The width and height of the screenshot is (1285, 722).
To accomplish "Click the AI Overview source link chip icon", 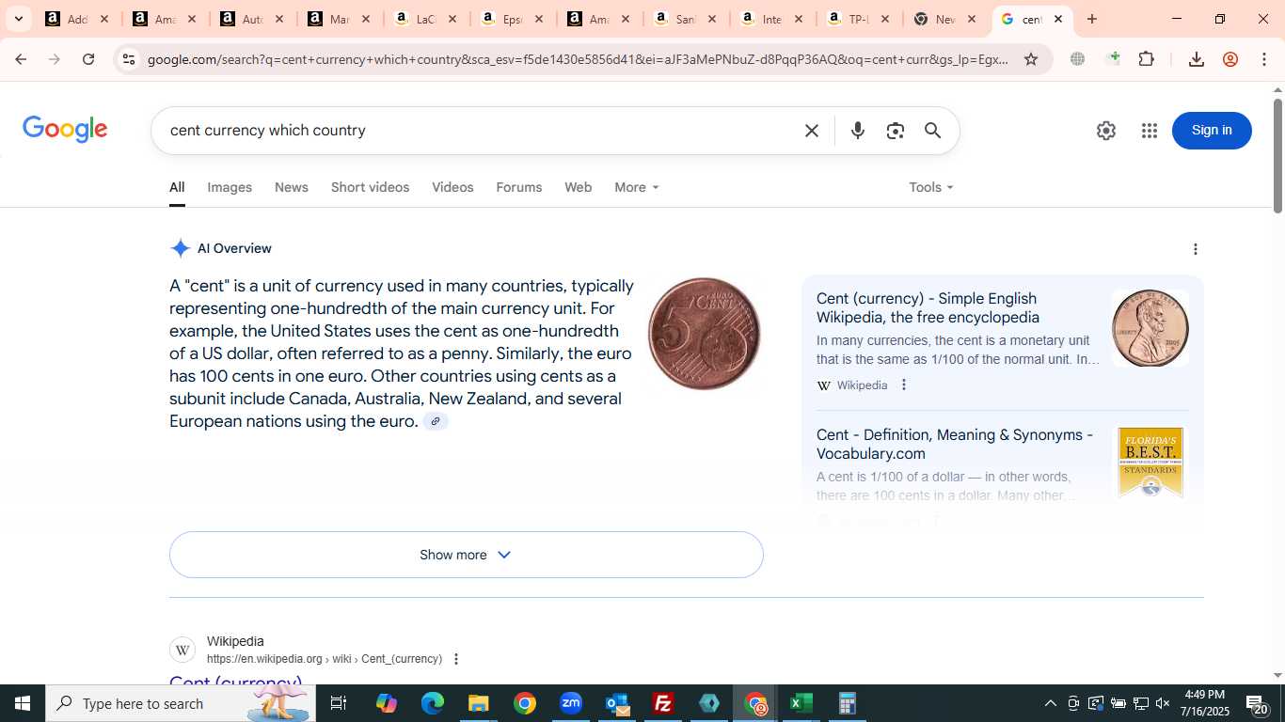I will click(x=436, y=421).
